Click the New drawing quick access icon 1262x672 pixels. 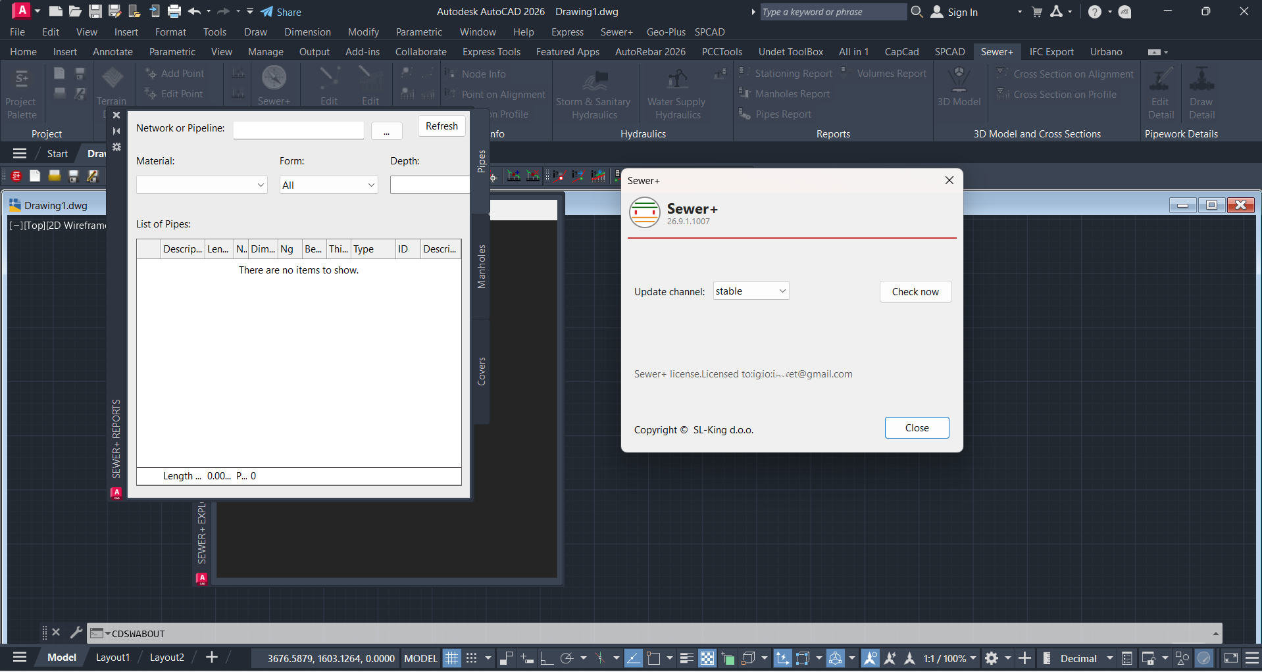[56, 11]
